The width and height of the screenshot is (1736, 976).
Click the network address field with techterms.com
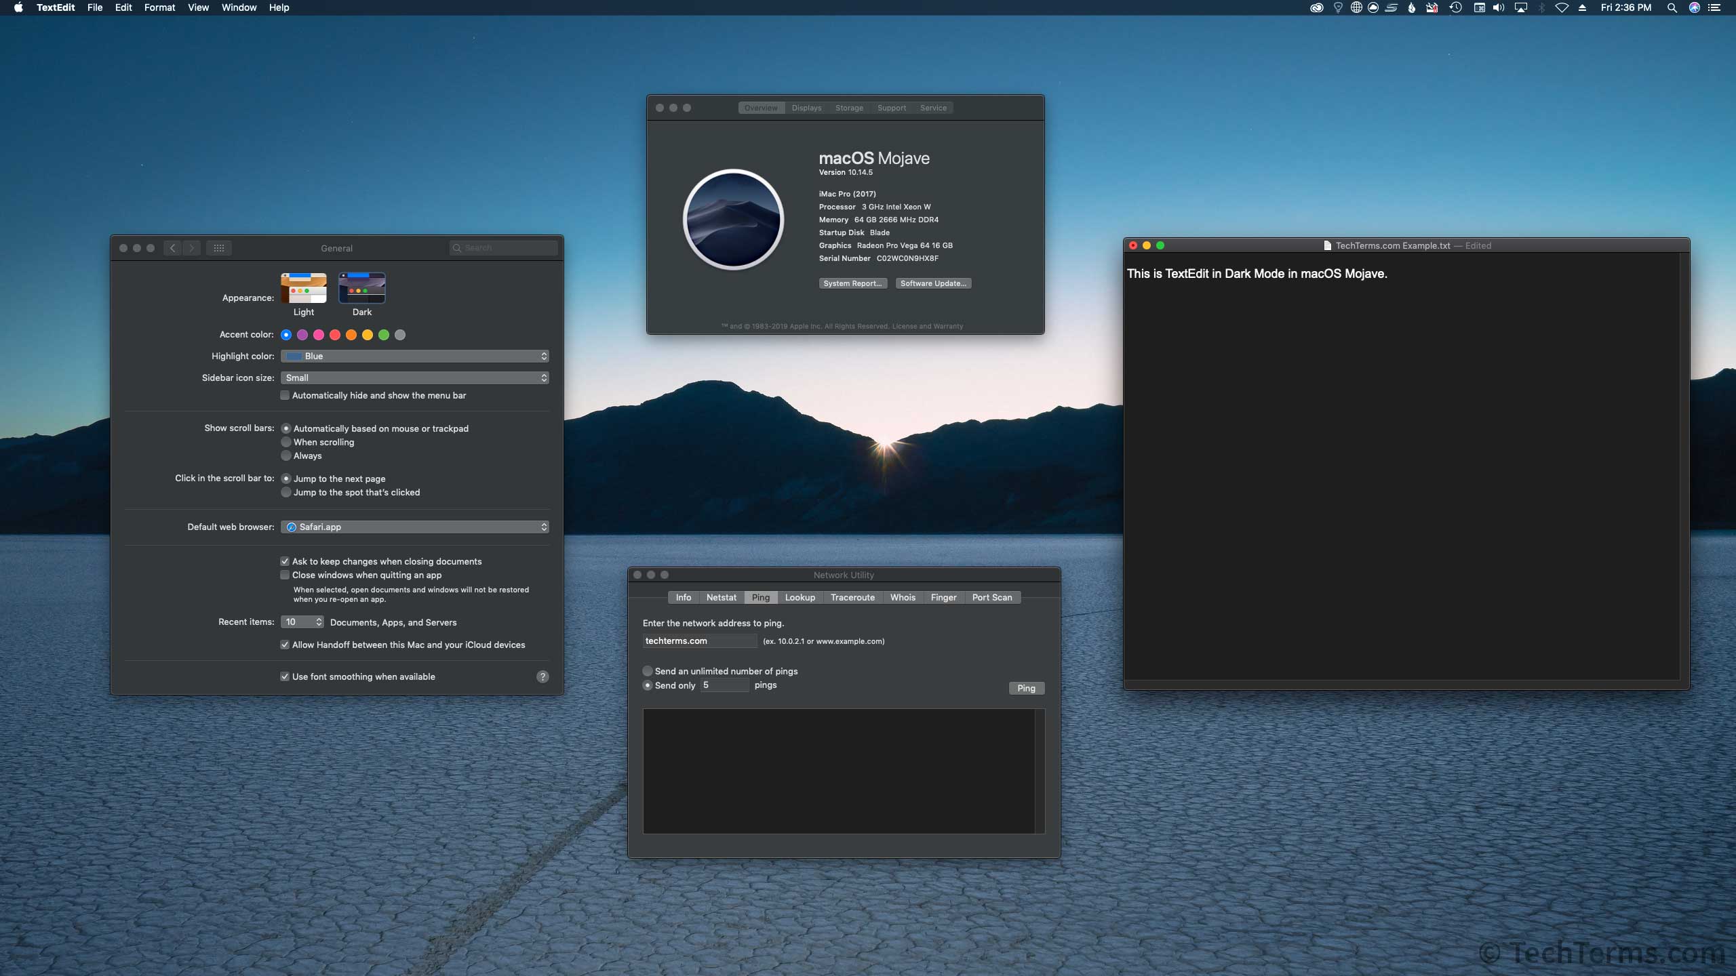pos(700,640)
